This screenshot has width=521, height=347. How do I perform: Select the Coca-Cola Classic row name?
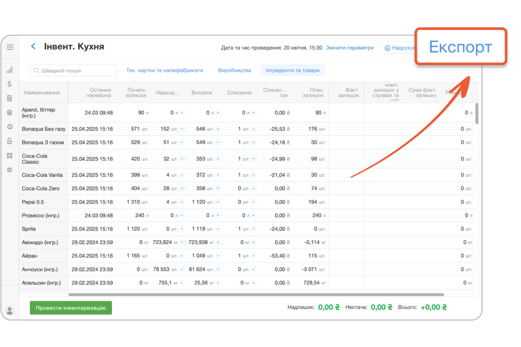tap(35, 159)
